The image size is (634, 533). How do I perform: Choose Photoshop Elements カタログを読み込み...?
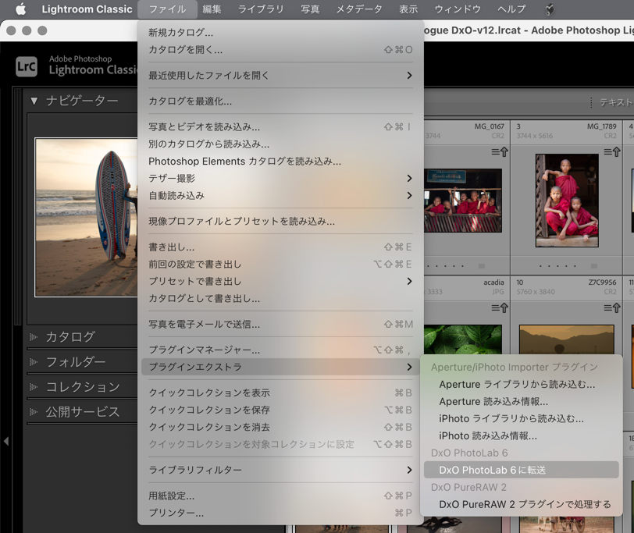[x=280, y=162]
